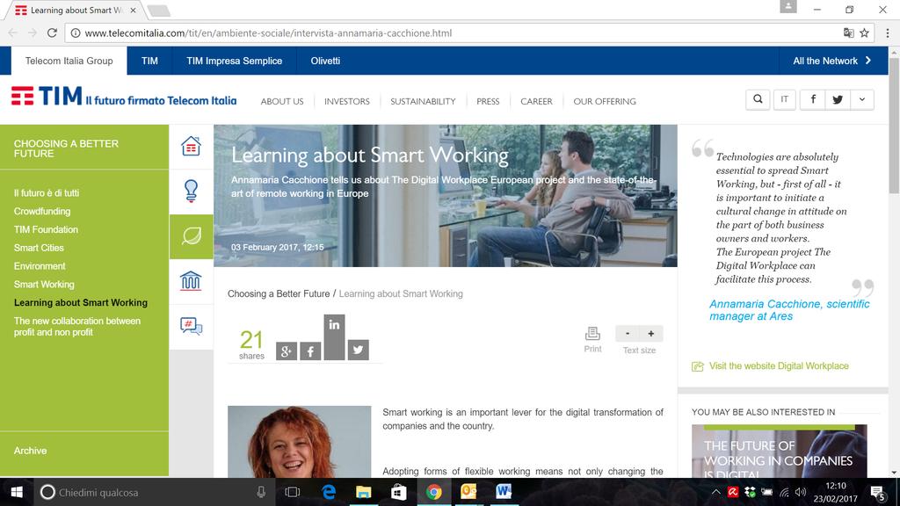Open the home icon in the section sidebar
900x506 pixels.
click(x=191, y=147)
